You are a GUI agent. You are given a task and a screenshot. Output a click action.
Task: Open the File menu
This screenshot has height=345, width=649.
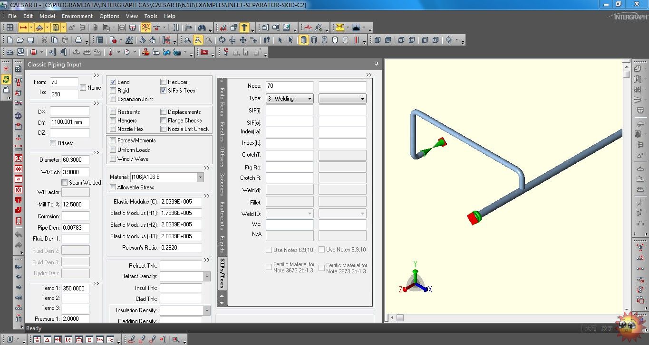12,16
